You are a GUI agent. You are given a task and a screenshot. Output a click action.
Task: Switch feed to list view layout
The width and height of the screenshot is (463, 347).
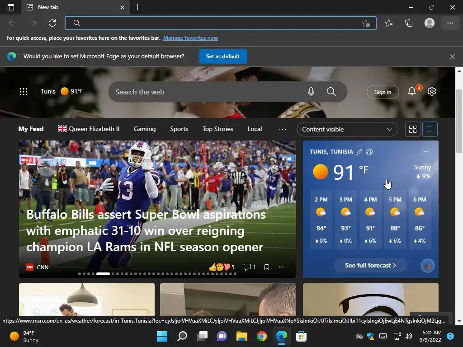click(x=430, y=129)
